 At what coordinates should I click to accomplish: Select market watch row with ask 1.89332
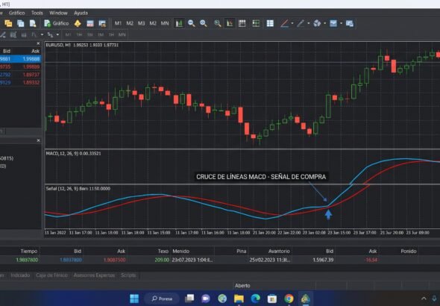tap(20, 82)
